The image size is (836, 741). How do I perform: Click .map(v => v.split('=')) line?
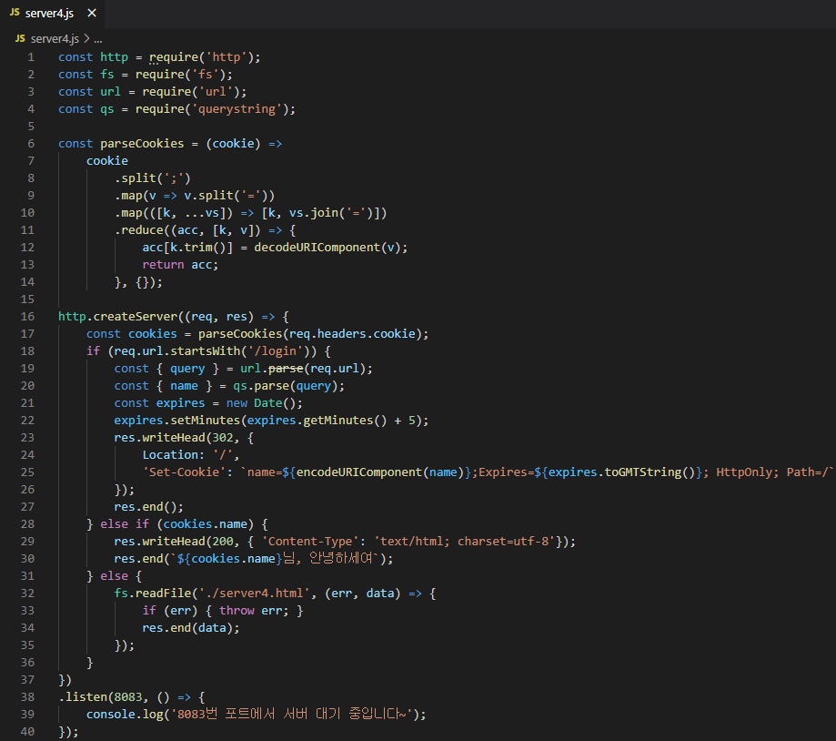[x=195, y=195]
